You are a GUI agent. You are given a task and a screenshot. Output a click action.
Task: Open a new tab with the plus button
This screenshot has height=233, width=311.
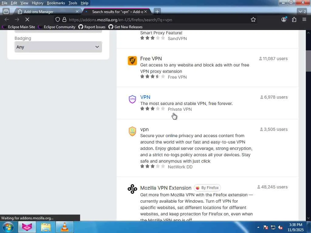tap(157, 12)
